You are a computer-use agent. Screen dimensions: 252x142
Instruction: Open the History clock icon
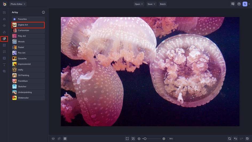coord(247,139)
